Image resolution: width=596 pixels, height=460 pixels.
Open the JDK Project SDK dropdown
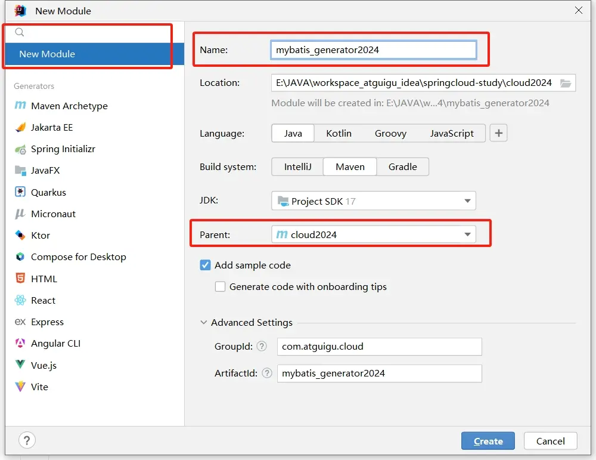[373, 201]
